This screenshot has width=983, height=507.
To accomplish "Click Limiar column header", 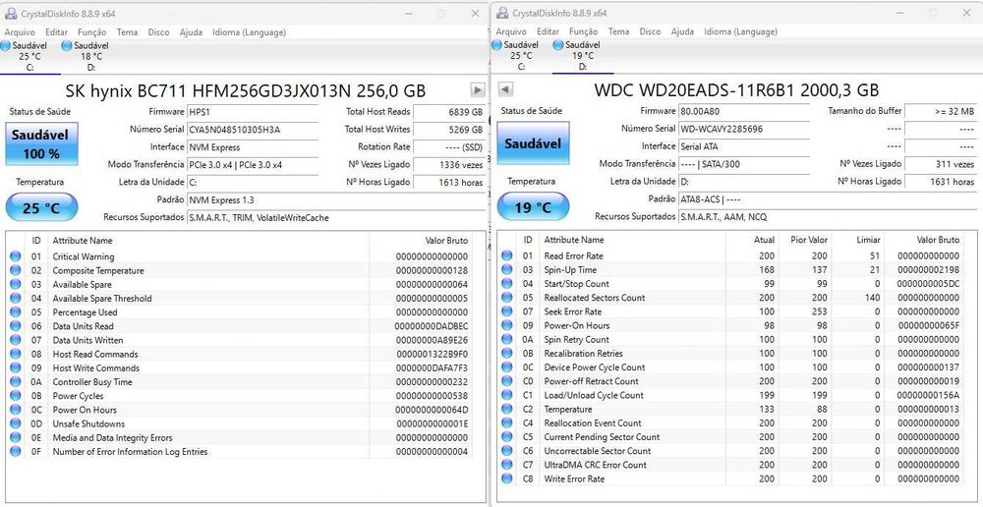I will pyautogui.click(x=868, y=240).
